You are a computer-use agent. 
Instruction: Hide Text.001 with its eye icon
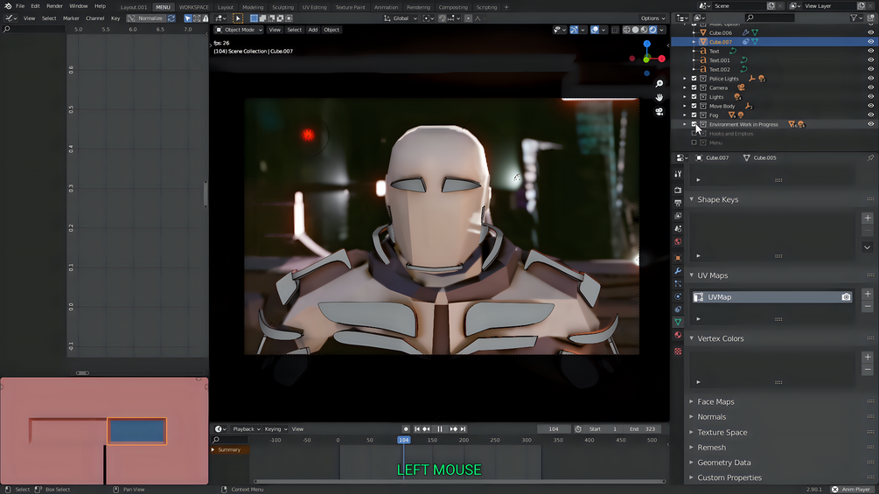click(x=870, y=60)
